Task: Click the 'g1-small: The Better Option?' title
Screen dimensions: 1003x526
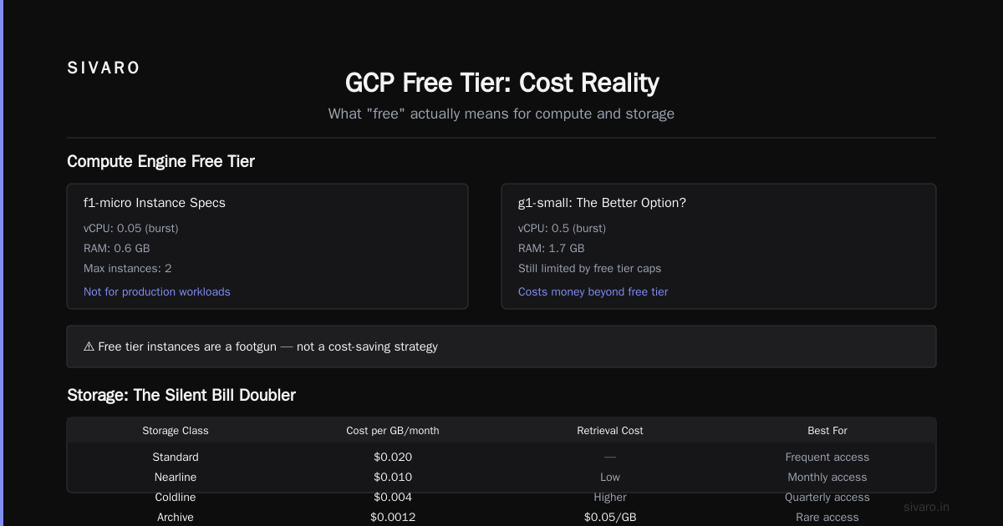Action: pos(602,203)
